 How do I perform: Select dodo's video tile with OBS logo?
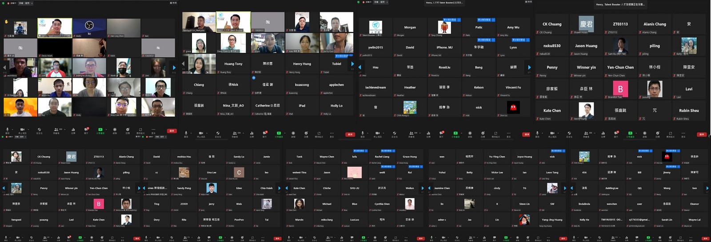(x=89, y=28)
